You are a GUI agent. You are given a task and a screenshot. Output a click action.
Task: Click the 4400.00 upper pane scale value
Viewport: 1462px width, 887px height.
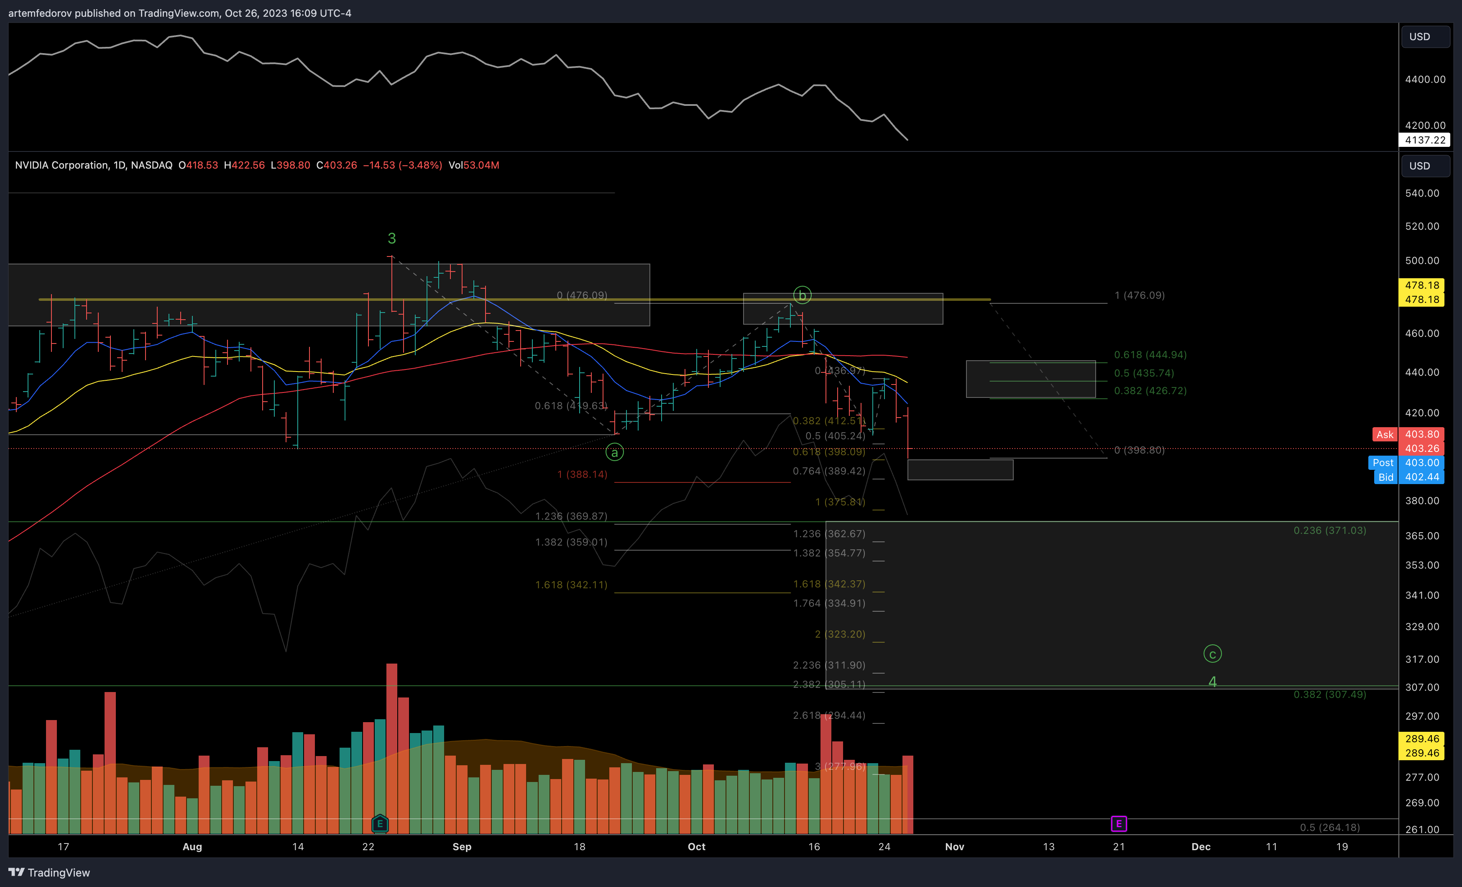click(x=1425, y=79)
